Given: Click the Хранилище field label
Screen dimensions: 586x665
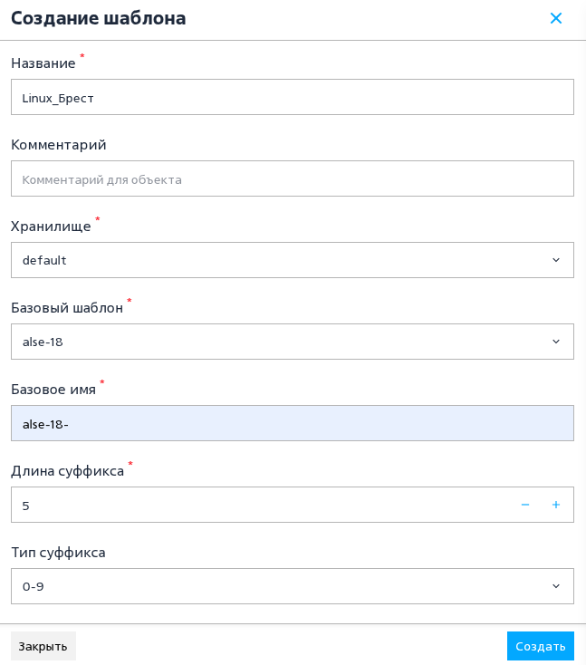Looking at the screenshot, I should pyautogui.click(x=51, y=226).
